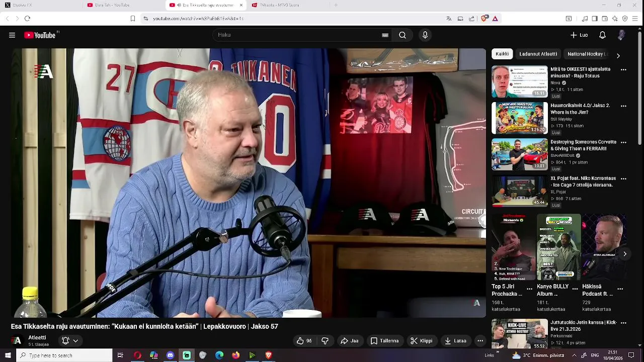Screen dimensions: 644x362
Task: Select the Kaikki filter chip
Action: tap(502, 54)
